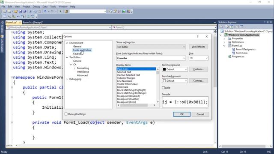The width and height of the screenshot is (274, 154).
Task: Open the font Size dropdown
Action: [199, 58]
